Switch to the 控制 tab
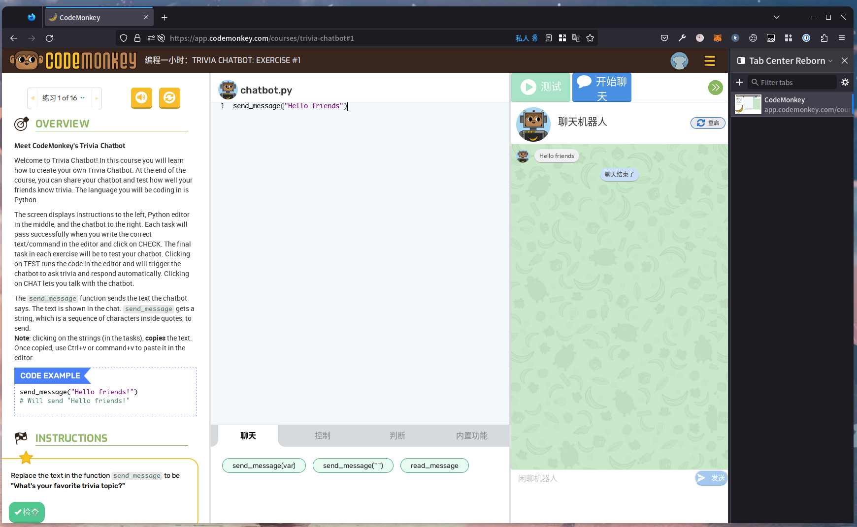This screenshot has height=527, width=857. point(323,436)
